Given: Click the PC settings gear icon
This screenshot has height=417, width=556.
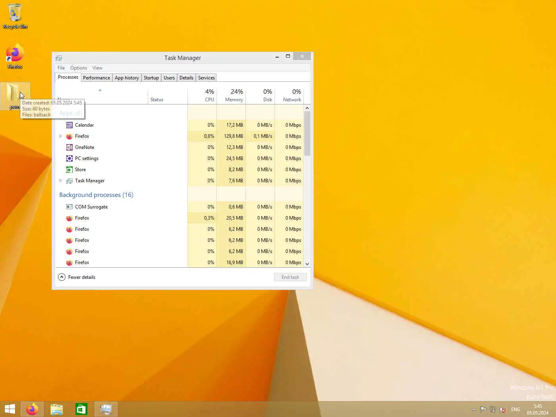Looking at the screenshot, I should point(69,158).
